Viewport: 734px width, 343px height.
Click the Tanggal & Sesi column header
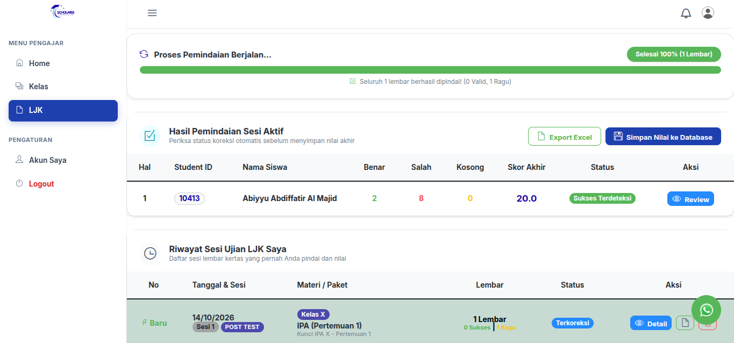tap(219, 285)
